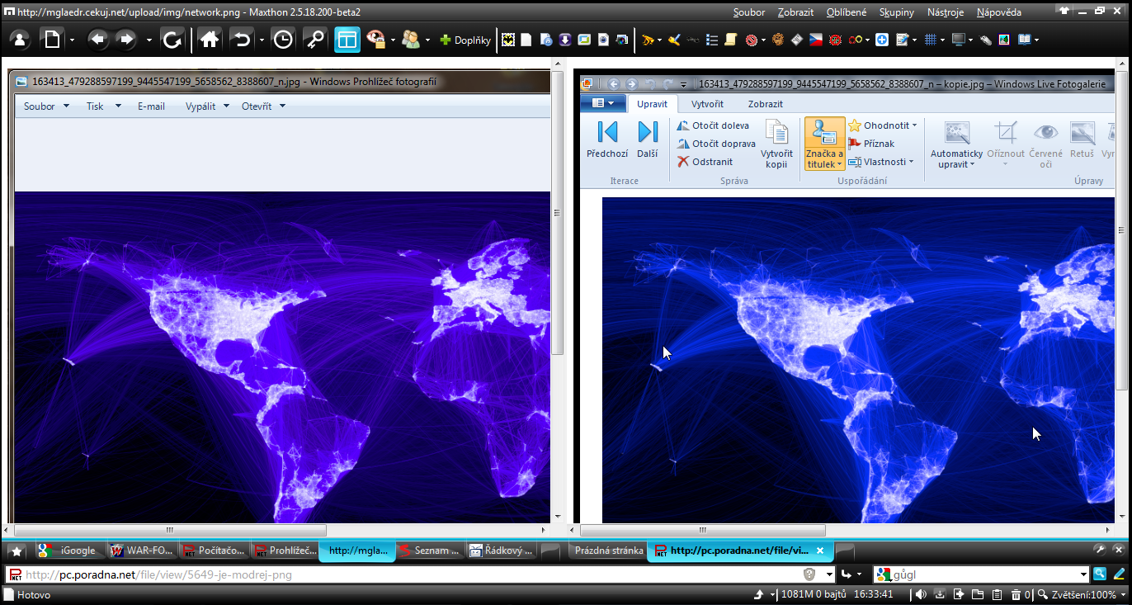Click the Home button in Maxthon toolbar
Screen dimensions: 1132x605
click(210, 40)
